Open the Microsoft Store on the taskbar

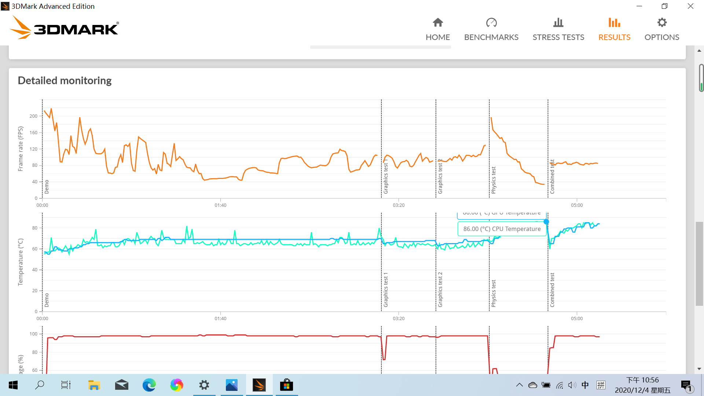(x=287, y=385)
